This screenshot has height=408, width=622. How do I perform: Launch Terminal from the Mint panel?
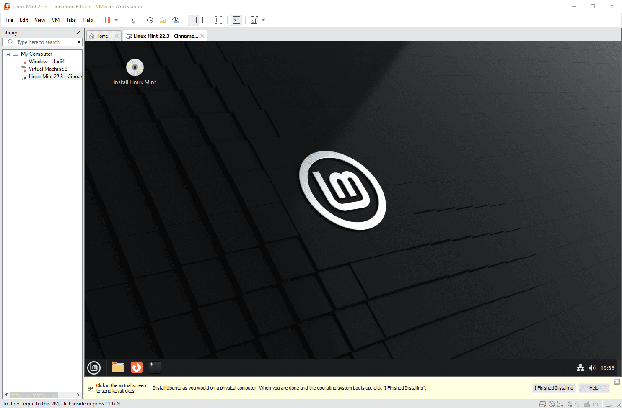pos(155,367)
